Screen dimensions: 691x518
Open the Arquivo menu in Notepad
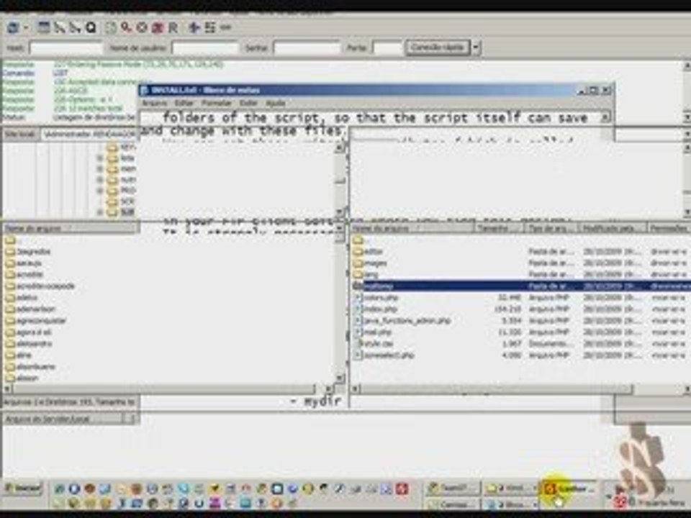155,103
